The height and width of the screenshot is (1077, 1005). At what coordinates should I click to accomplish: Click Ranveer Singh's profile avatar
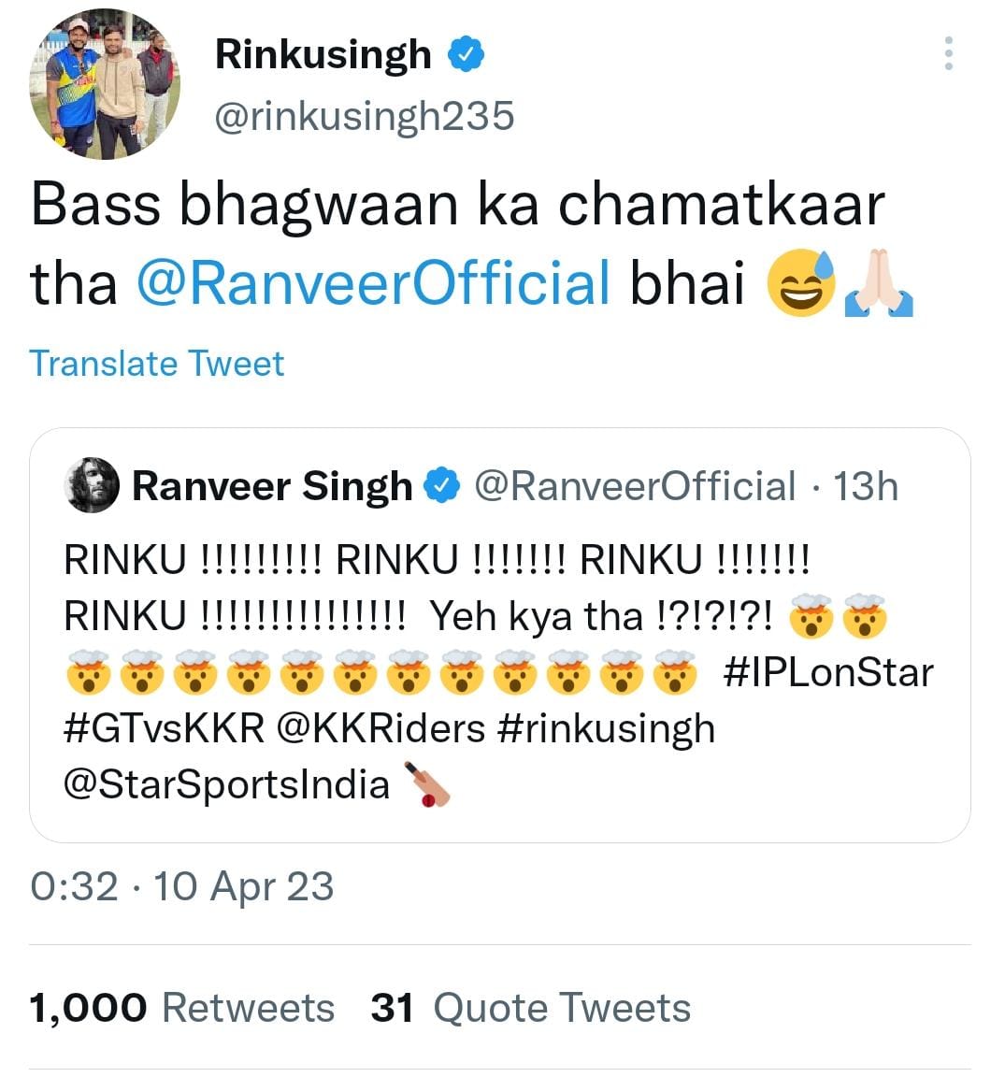tap(96, 485)
